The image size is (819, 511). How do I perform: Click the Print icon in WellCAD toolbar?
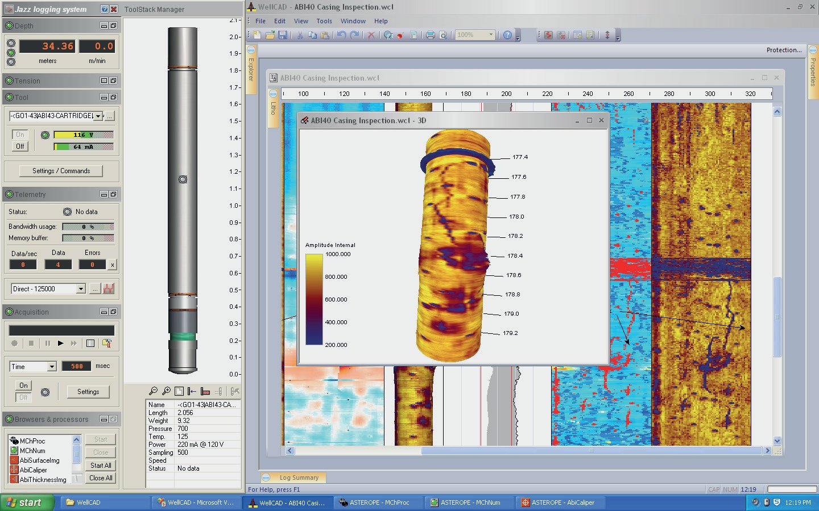pos(430,35)
